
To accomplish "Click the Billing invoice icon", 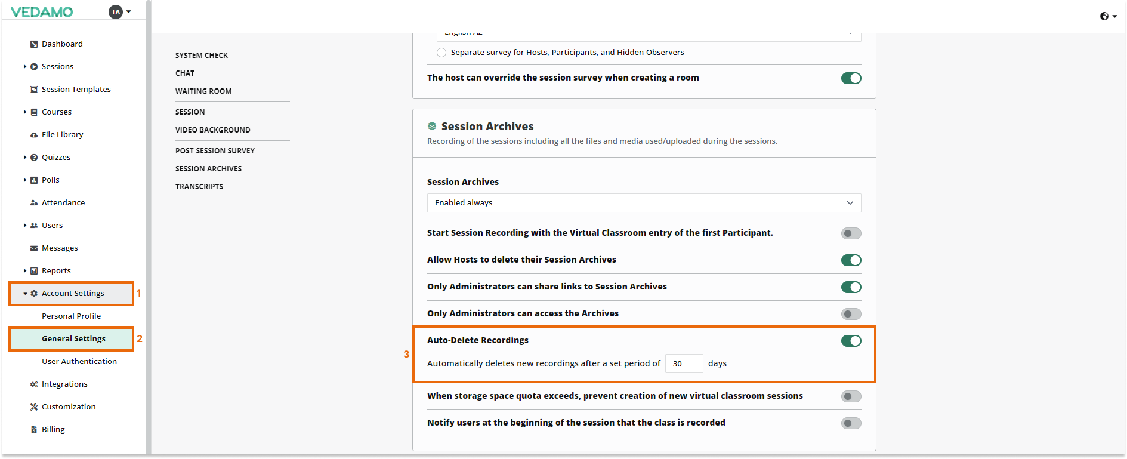I will point(34,430).
